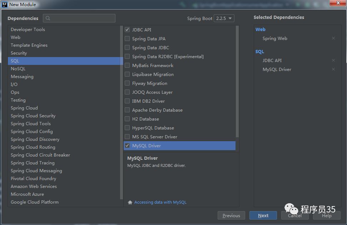
Task: Click the home icon beside Accessing data link
Action: [130, 202]
